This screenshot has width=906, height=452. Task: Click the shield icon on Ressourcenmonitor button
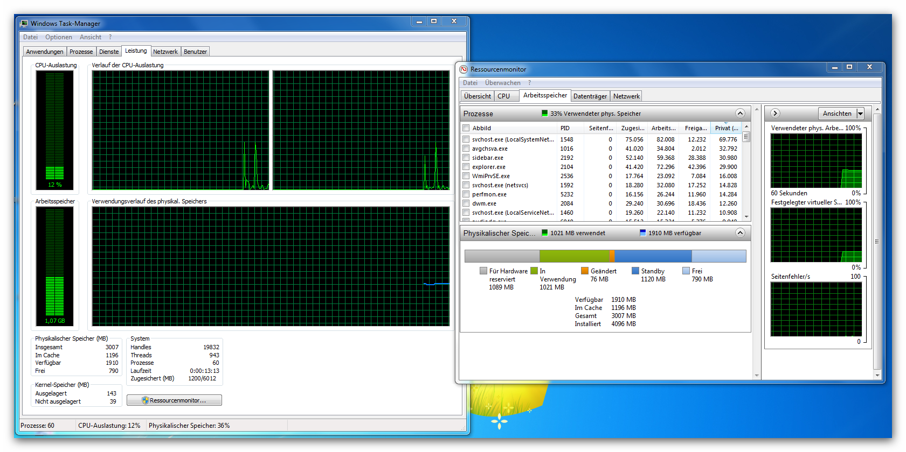145,400
